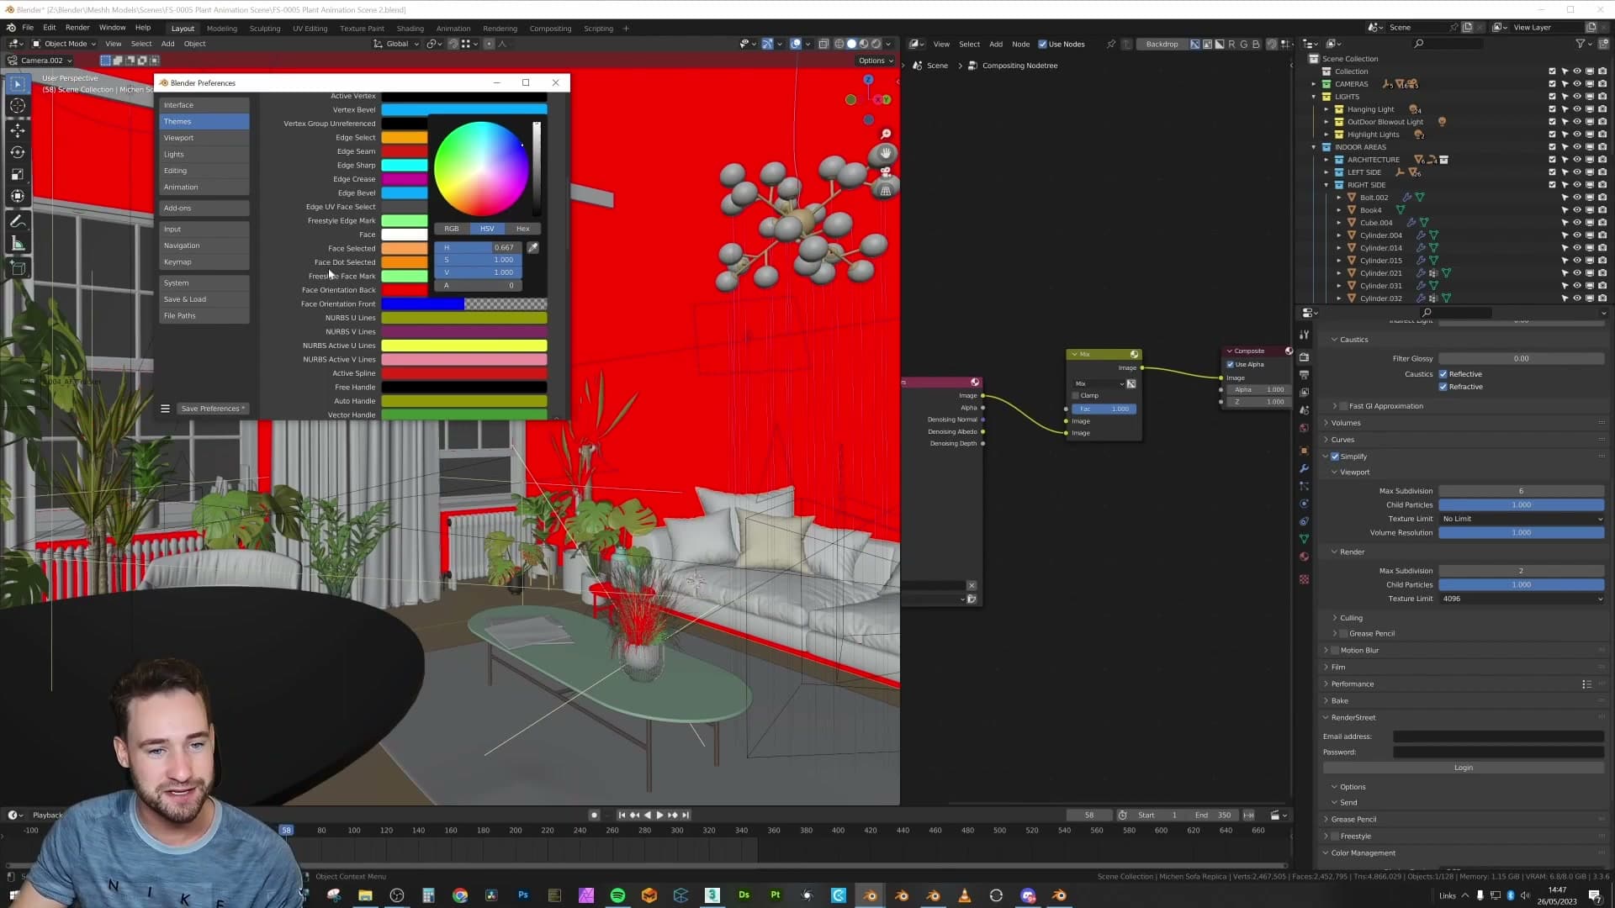
Task: Switch color picker to RGB mode
Action: [452, 229]
